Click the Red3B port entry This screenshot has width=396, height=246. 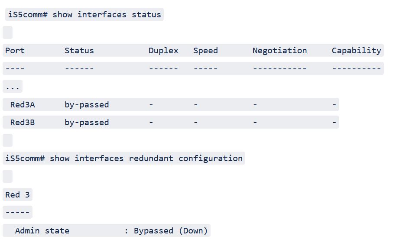click(23, 123)
